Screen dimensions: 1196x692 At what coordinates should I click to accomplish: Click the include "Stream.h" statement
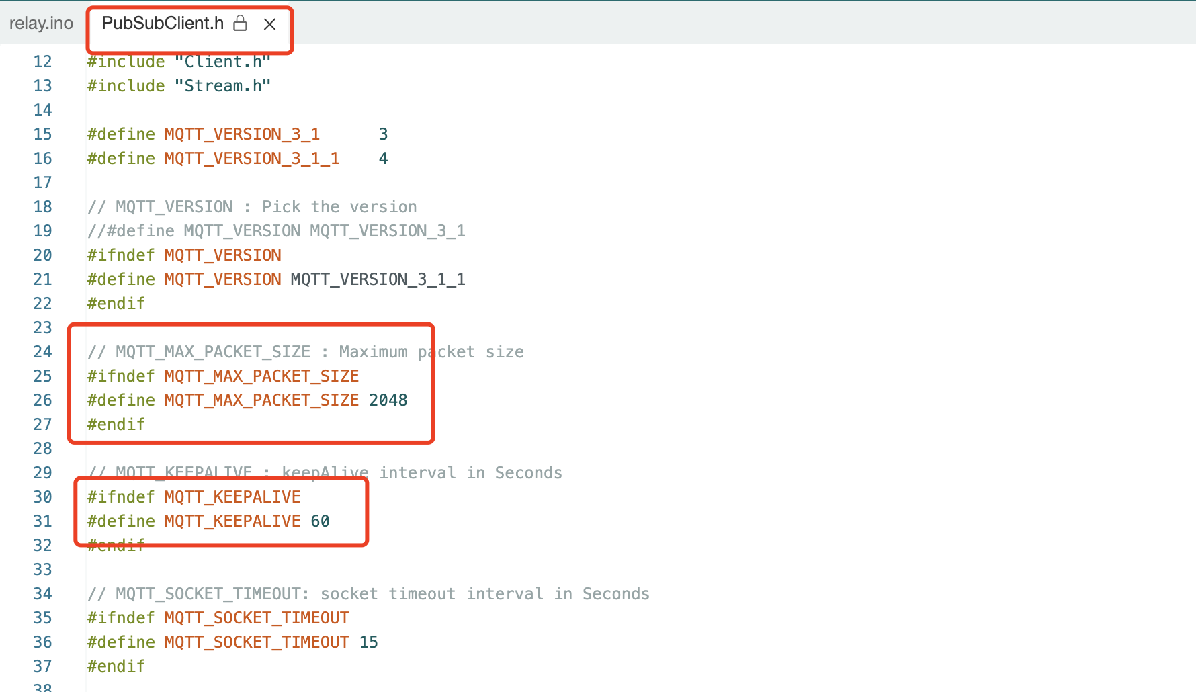pyautogui.click(x=178, y=85)
